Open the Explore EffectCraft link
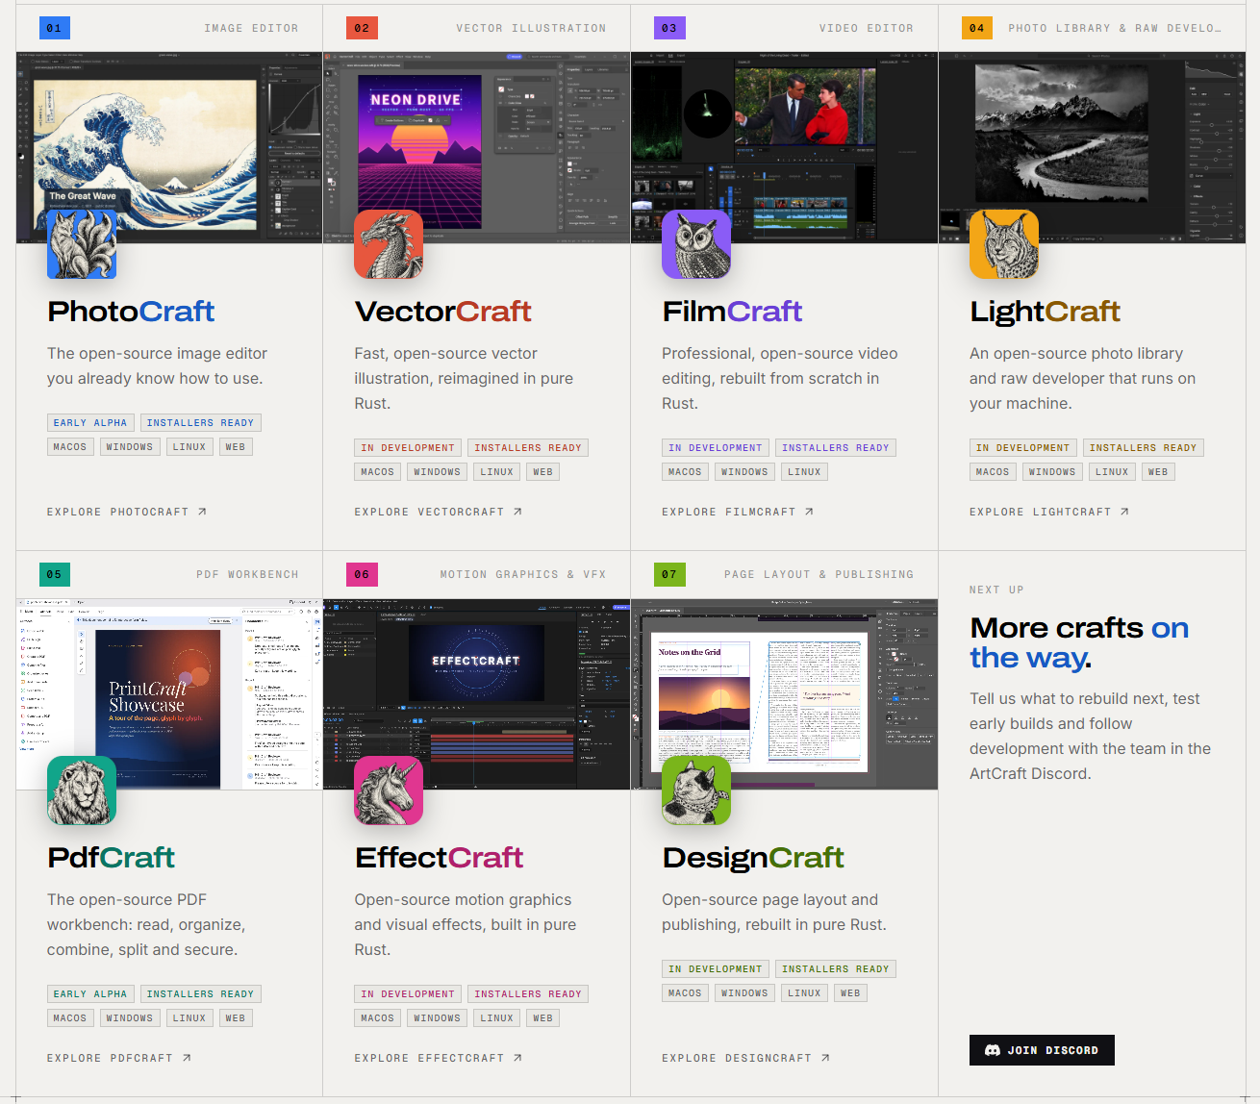The width and height of the screenshot is (1260, 1104). tap(439, 1058)
